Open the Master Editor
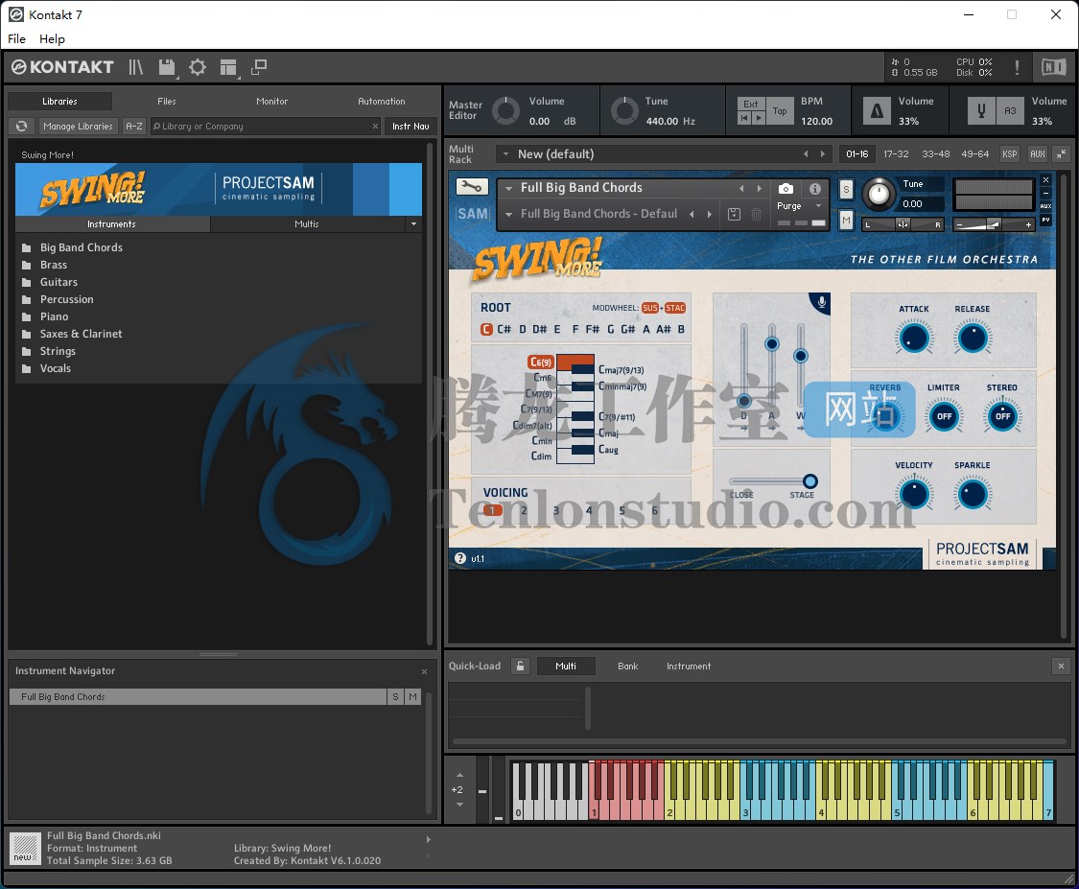This screenshot has height=889, width=1079. pos(466,110)
